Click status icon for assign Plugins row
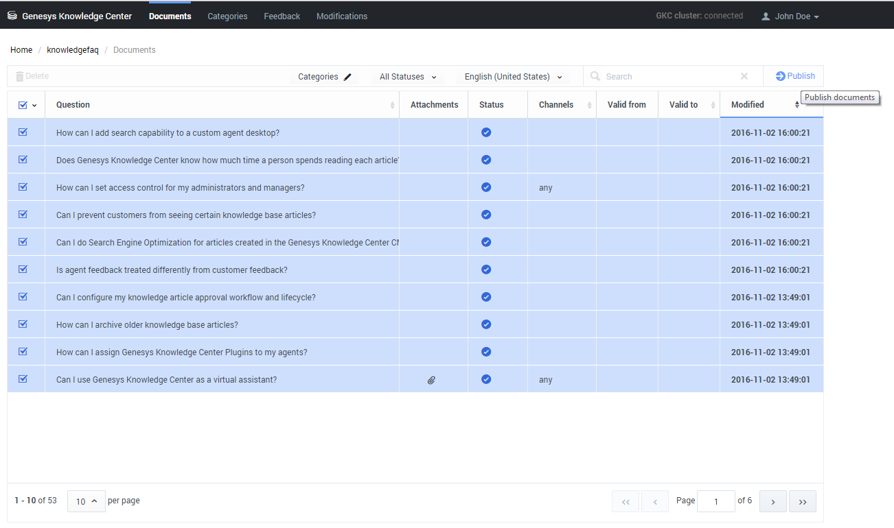 click(486, 351)
